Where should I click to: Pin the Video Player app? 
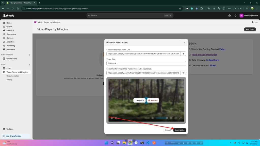(253, 22)
